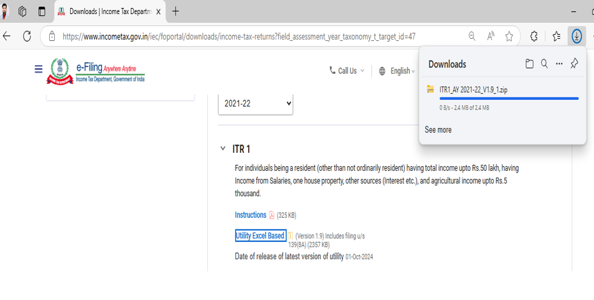Viewport: 594px width, 300px height.
Task: Search downloads with magnifier icon
Action: coord(544,64)
